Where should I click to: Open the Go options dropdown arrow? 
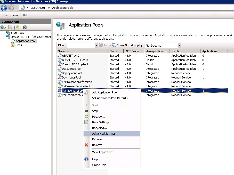click(x=110, y=45)
